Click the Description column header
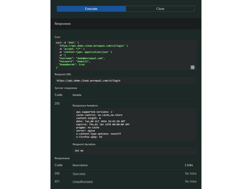The height and width of the screenshot is (189, 252). pos(80,165)
